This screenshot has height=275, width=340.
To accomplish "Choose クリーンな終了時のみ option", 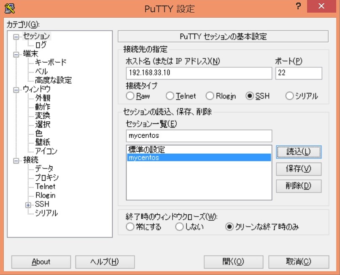I will (x=262, y=227).
